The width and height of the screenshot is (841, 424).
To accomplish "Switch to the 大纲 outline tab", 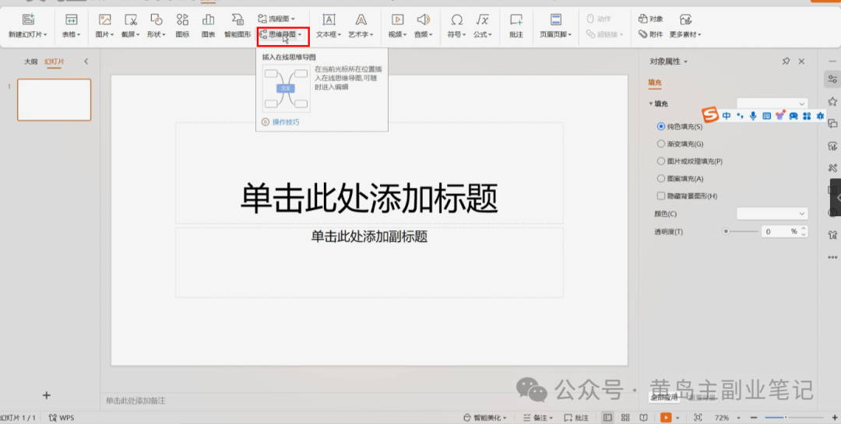I will pos(30,61).
